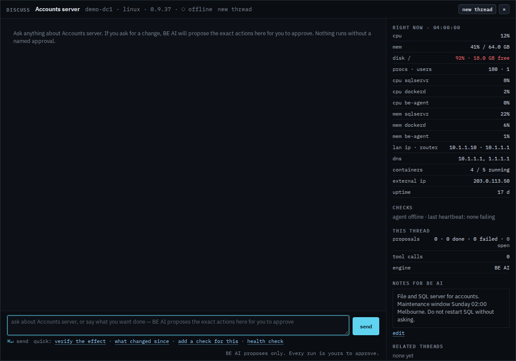Click the RELATED THREADS heading
This screenshot has height=361, width=516.
pos(418,346)
